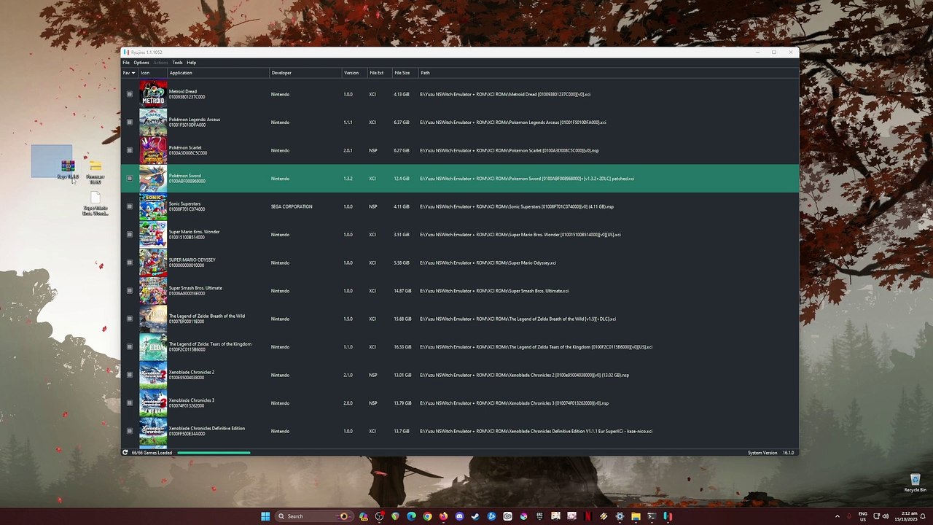
Task: Toggle favorite for Super Smash Bros. Ultimate
Action: coord(130,291)
